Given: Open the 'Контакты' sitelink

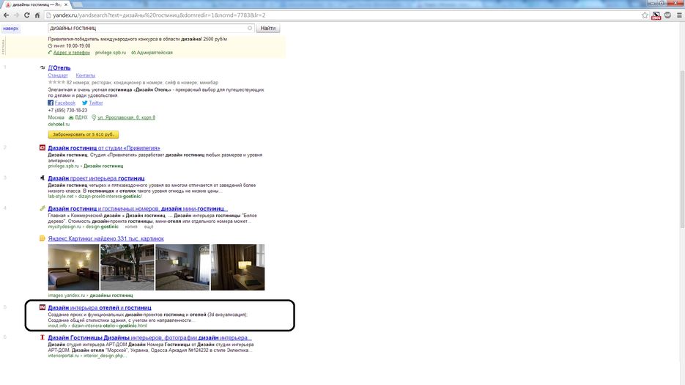Looking at the screenshot, I should [x=85, y=76].
